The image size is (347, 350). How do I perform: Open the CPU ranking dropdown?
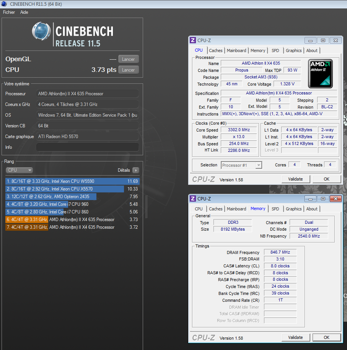pos(19,170)
